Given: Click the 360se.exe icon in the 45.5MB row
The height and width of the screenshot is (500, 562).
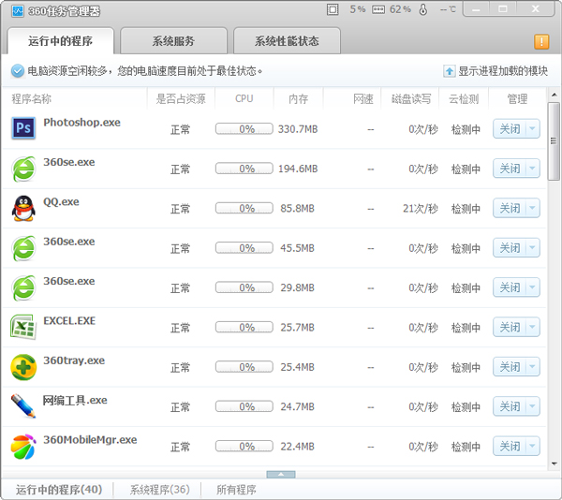Looking at the screenshot, I should pos(23,248).
